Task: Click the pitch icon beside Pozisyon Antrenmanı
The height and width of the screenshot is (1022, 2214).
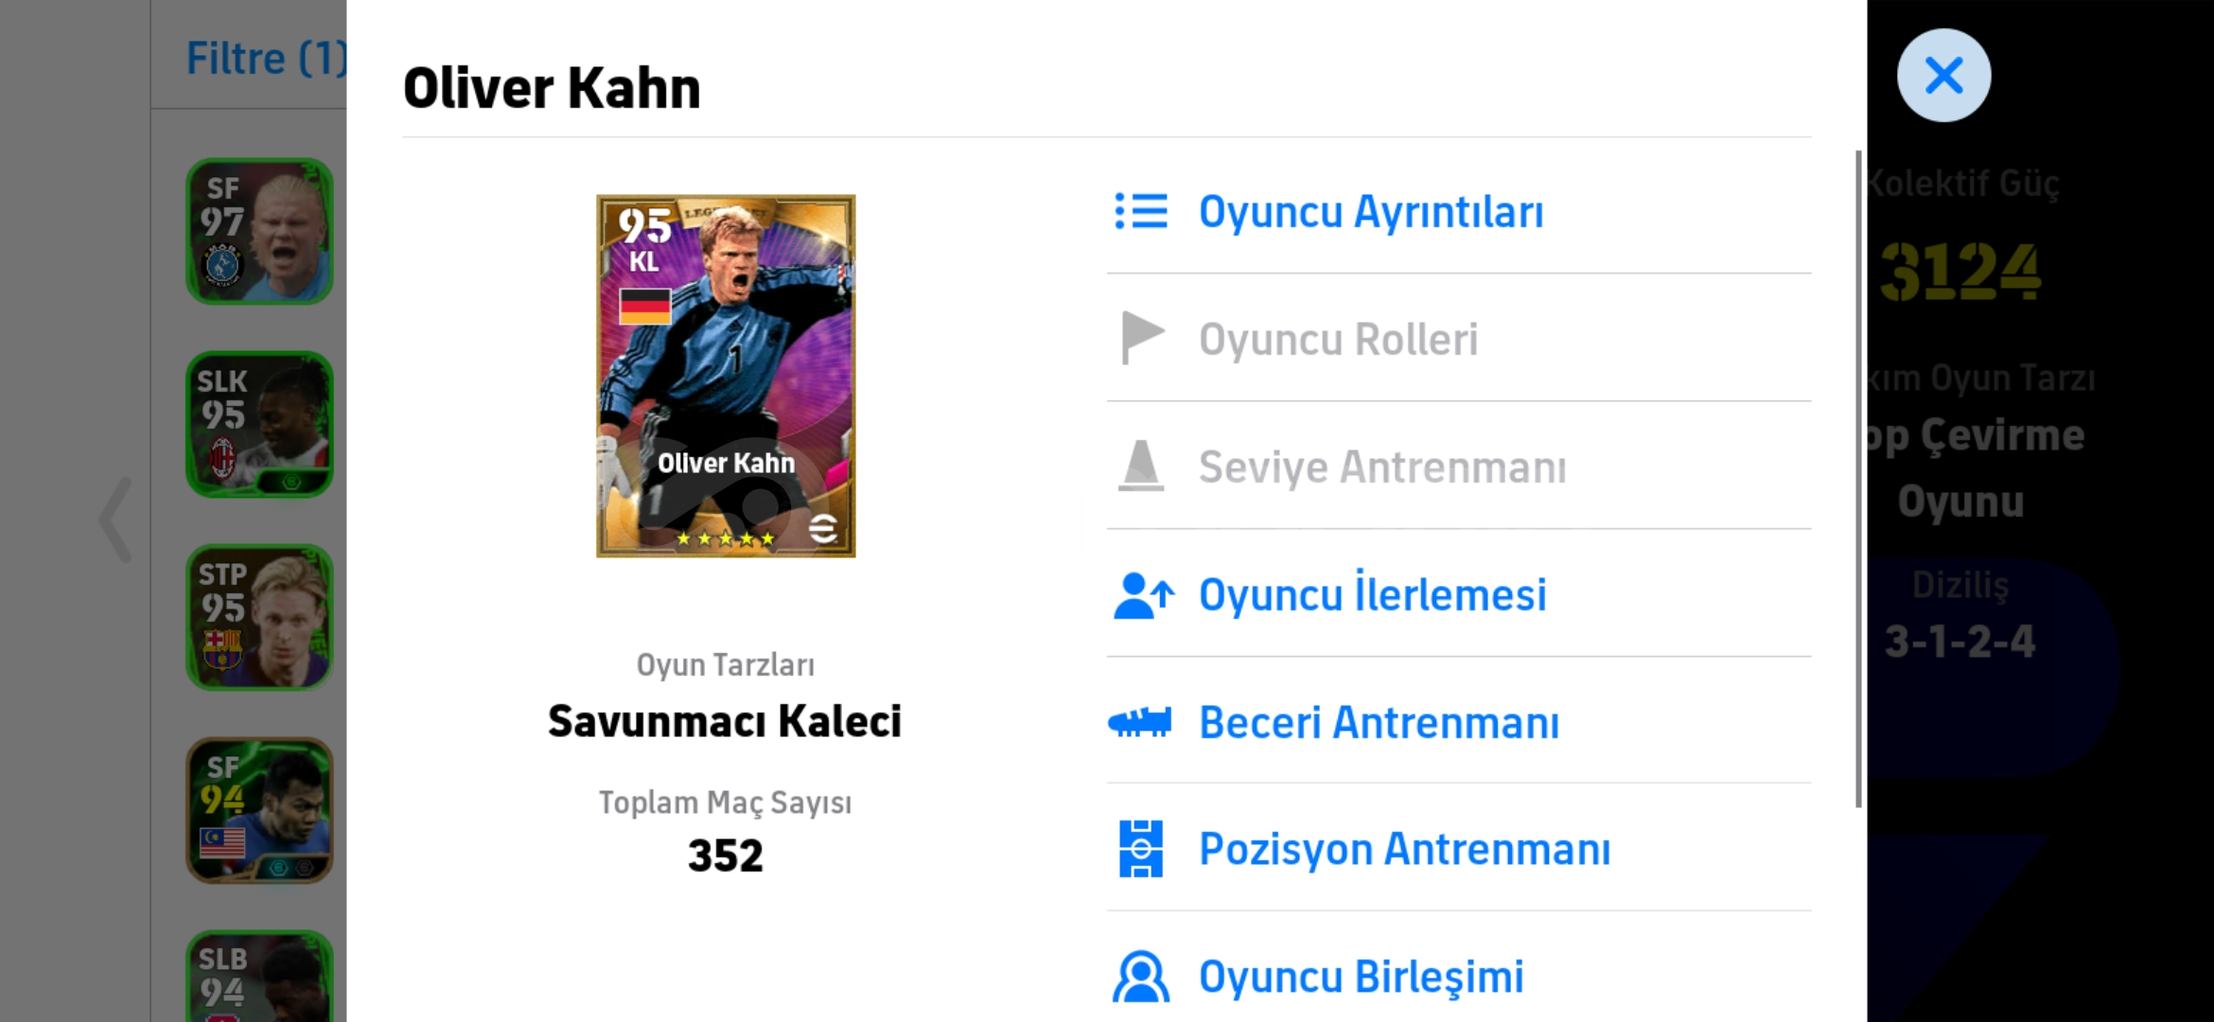Action: pyautogui.click(x=1141, y=849)
